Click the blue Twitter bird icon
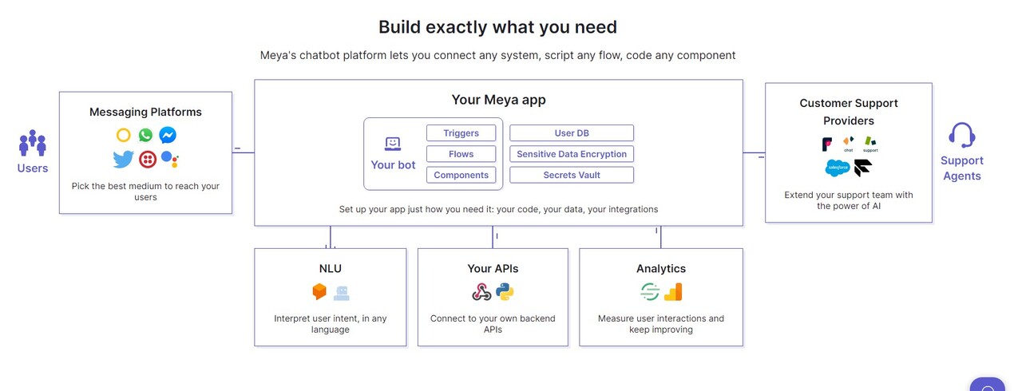 coord(123,160)
